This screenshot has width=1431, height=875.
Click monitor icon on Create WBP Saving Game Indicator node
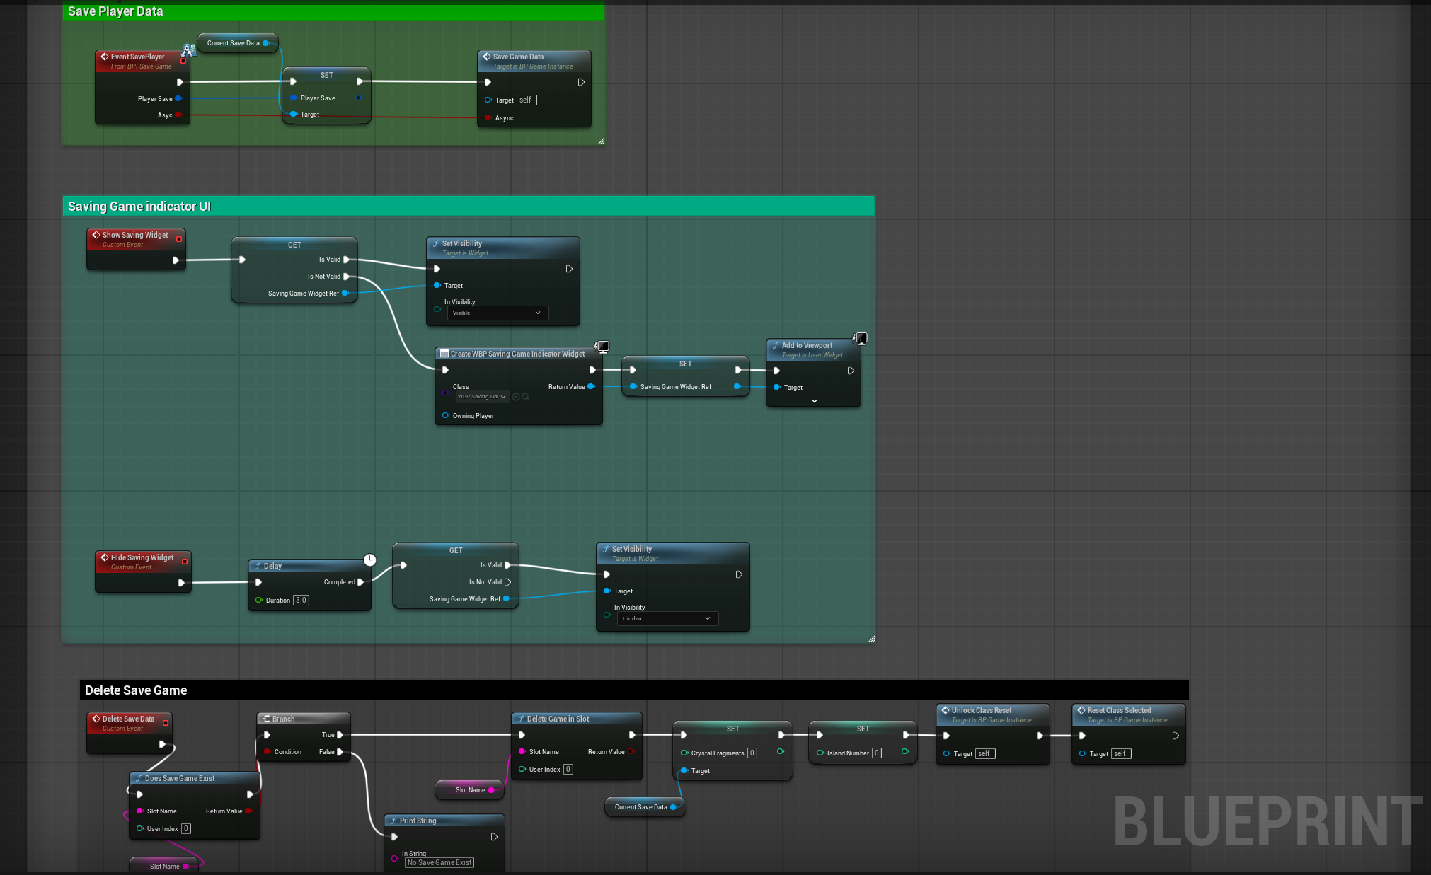pyautogui.click(x=602, y=347)
